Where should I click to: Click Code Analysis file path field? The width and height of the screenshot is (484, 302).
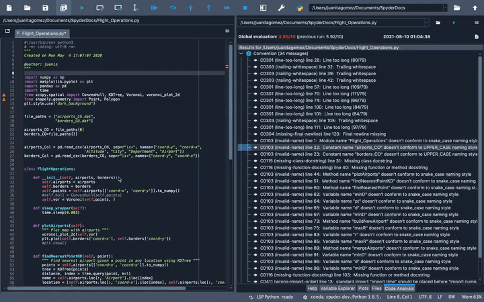click(x=331, y=23)
